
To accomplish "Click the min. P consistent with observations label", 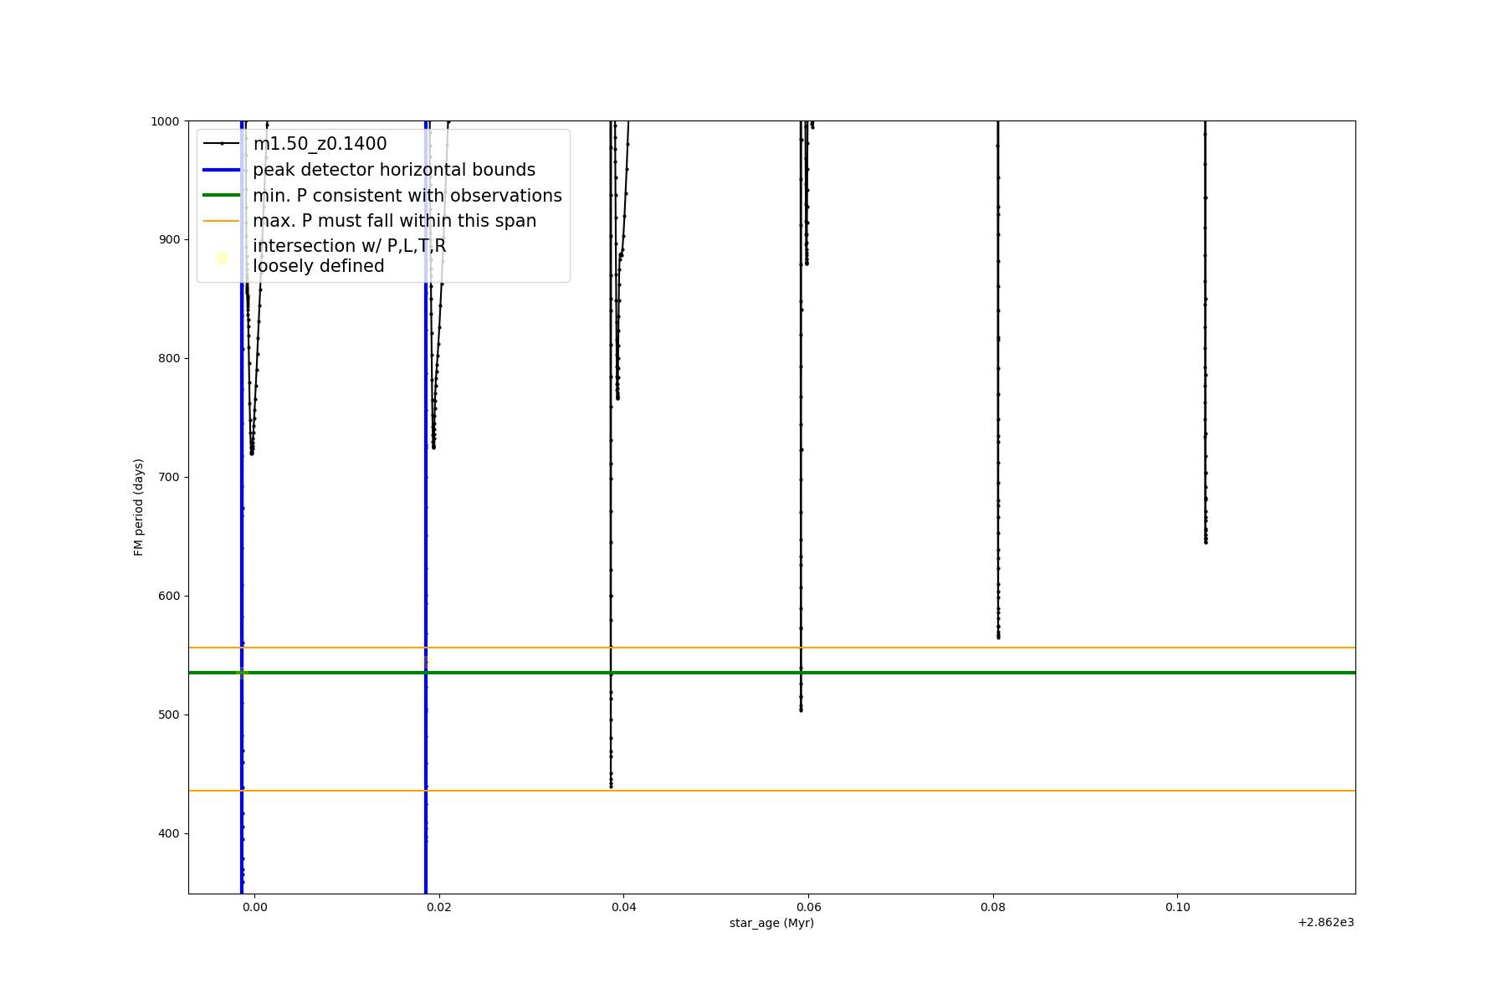I will [x=407, y=196].
